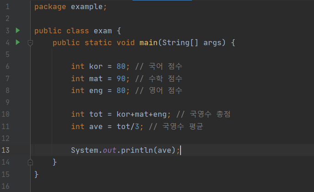
Task: Run the exam class via gutter arrow on line 3
Action: point(18,31)
